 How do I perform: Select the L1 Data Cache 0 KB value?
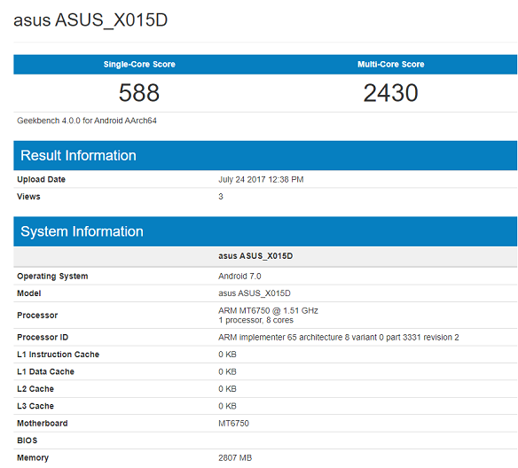(x=227, y=371)
